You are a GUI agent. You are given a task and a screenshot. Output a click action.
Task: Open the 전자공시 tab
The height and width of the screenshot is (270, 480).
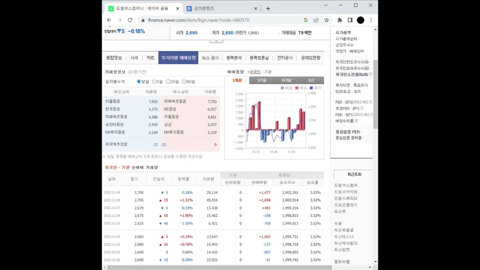(285, 58)
